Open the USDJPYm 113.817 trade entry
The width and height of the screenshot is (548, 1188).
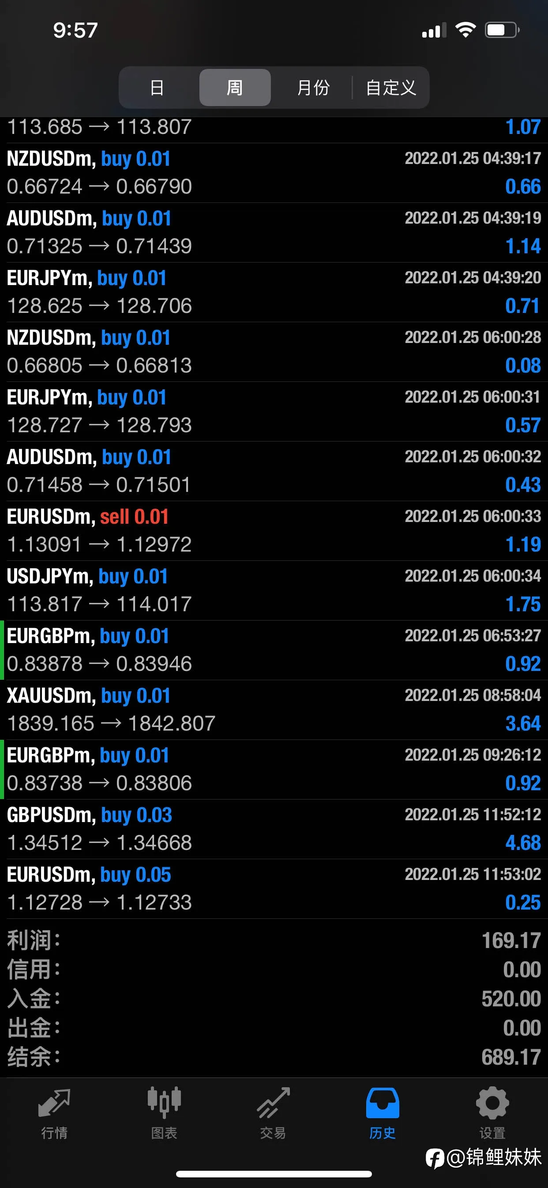point(274,590)
